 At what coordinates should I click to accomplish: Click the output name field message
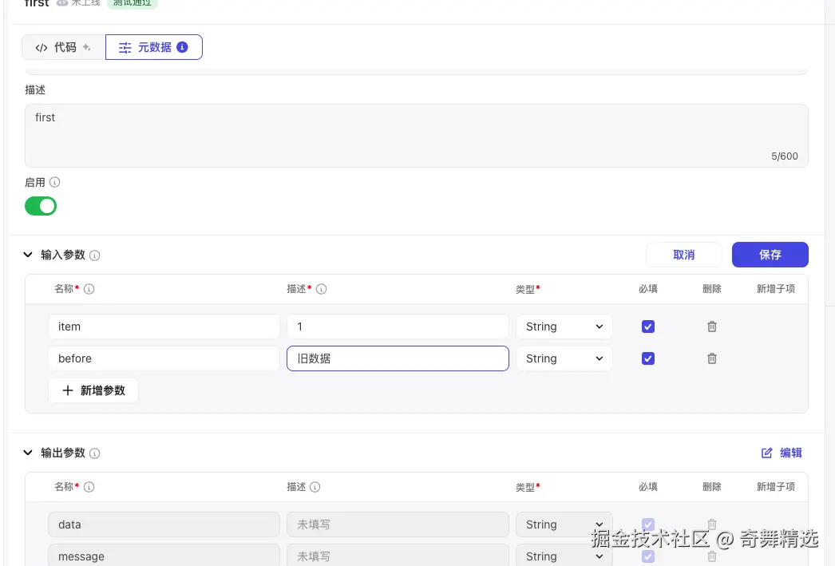[x=164, y=556]
